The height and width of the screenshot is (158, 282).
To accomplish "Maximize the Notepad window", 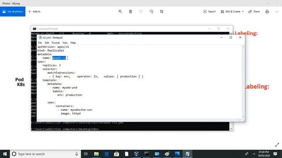I will (231, 37).
